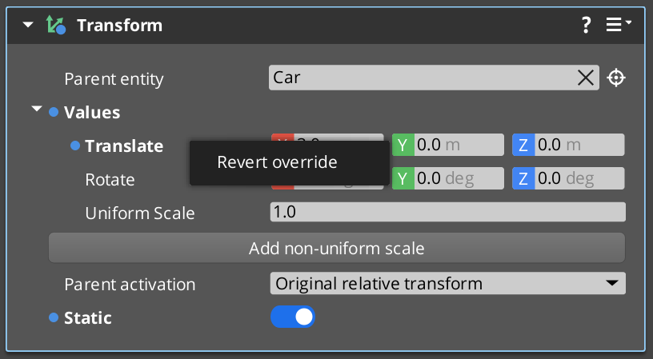Screen dimensions: 653x359
Task: Collapse the Values group arrow
Action: pyautogui.click(x=36, y=110)
